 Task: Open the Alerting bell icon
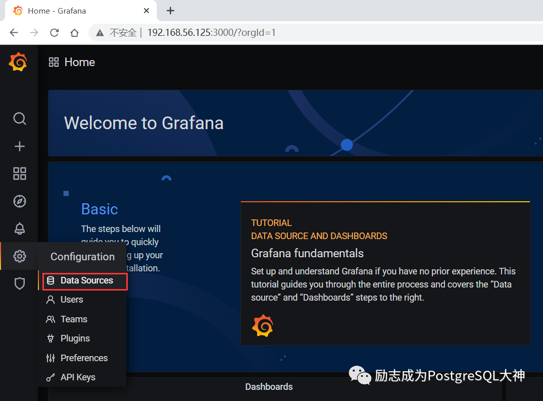(x=19, y=228)
